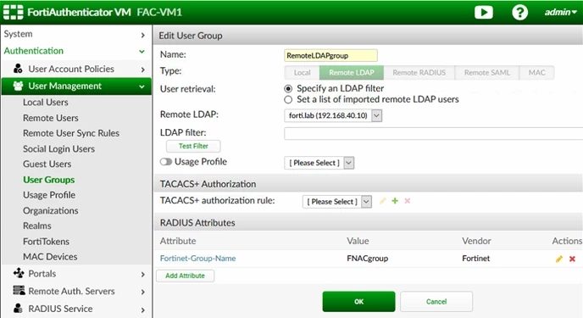Viewport: 583px width, 318px height.
Task: Open the Remote LDAP server dropdown
Action: (x=333, y=115)
